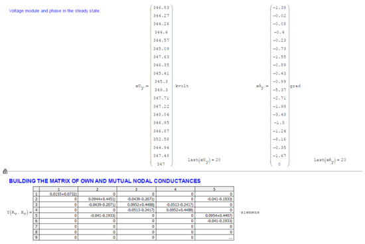Select phase value -0.73
Image resolution: width=365 pixels, height=244 pixels.
pyautogui.click(x=279, y=49)
